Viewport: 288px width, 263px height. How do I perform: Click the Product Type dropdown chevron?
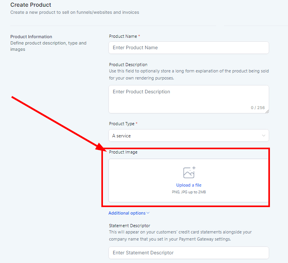pos(263,136)
